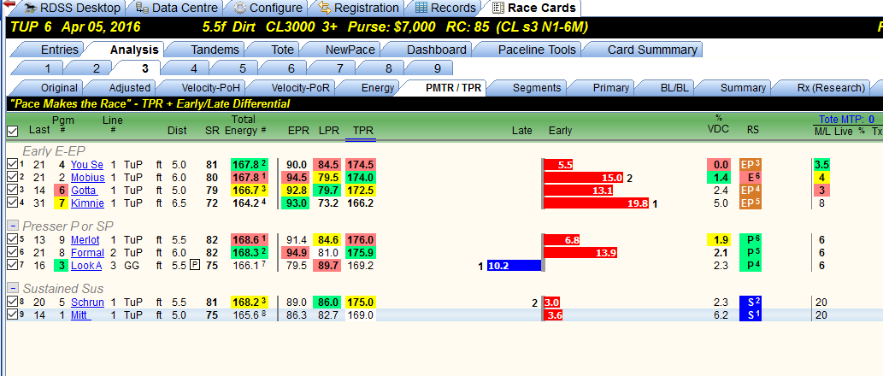This screenshot has width=883, height=376.
Task: Collapse the Sustained Sus group
Action: tap(12, 288)
